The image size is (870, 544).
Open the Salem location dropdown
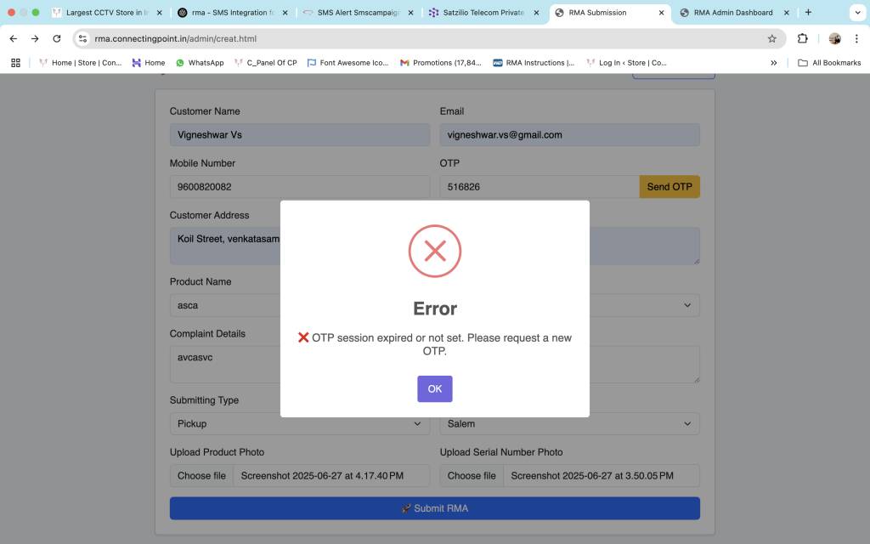(x=569, y=423)
